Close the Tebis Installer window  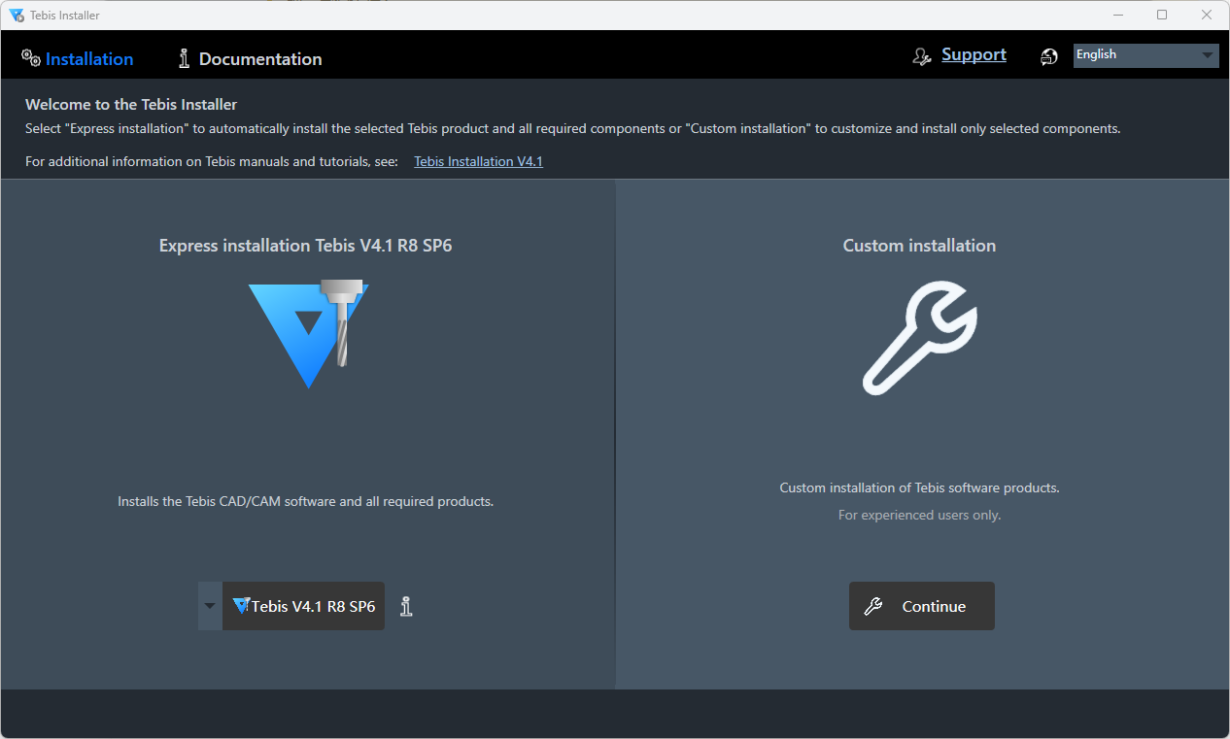(x=1207, y=15)
